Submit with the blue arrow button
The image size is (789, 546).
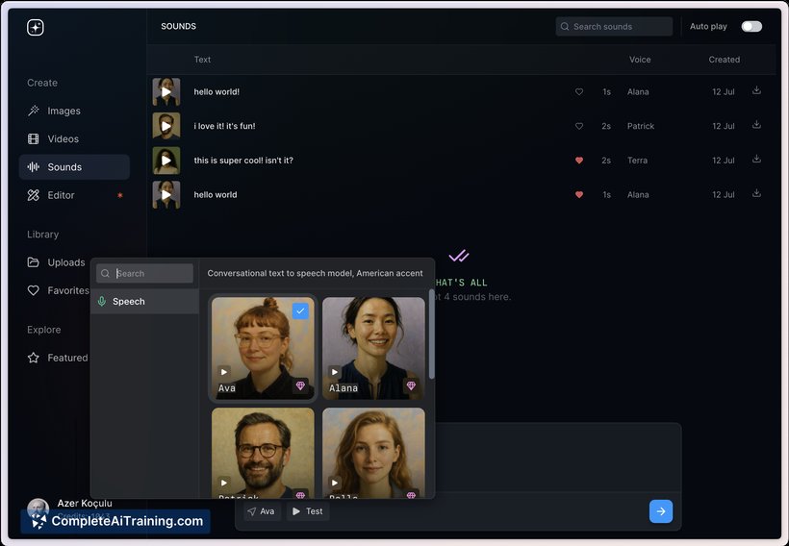[x=661, y=511]
